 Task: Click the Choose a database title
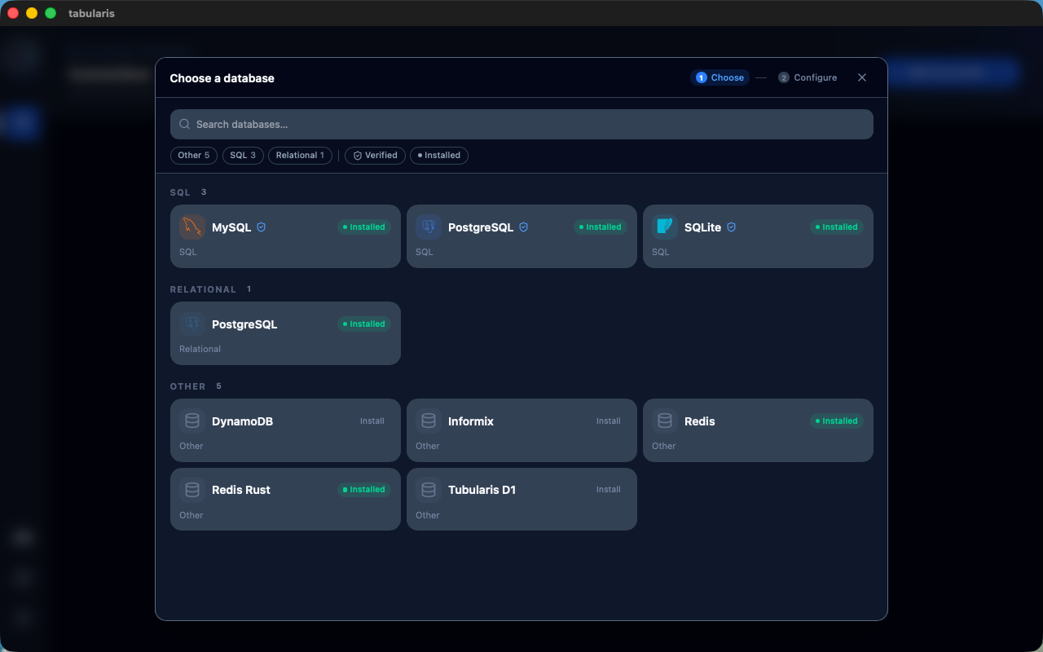tap(222, 78)
